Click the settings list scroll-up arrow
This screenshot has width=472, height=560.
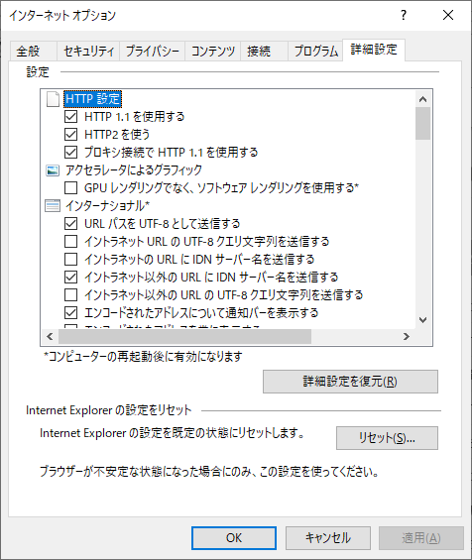click(423, 99)
